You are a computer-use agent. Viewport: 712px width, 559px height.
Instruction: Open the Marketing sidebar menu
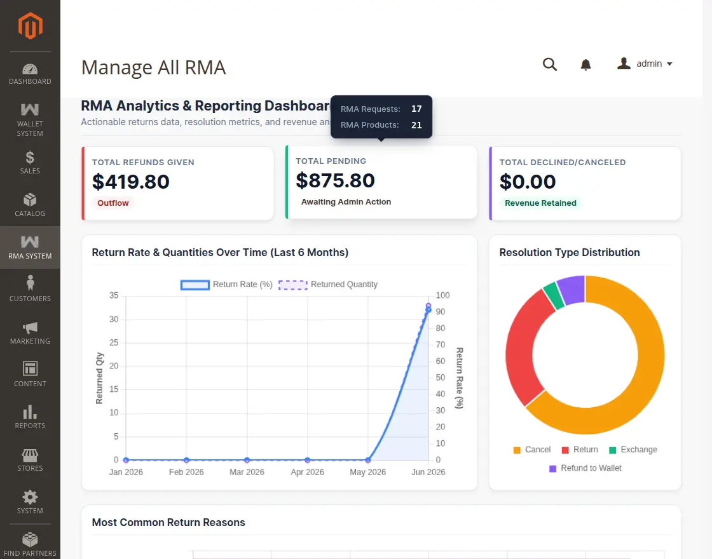[30, 333]
